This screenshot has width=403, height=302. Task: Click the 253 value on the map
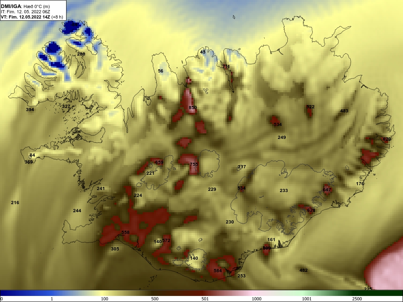pyautogui.click(x=241, y=276)
